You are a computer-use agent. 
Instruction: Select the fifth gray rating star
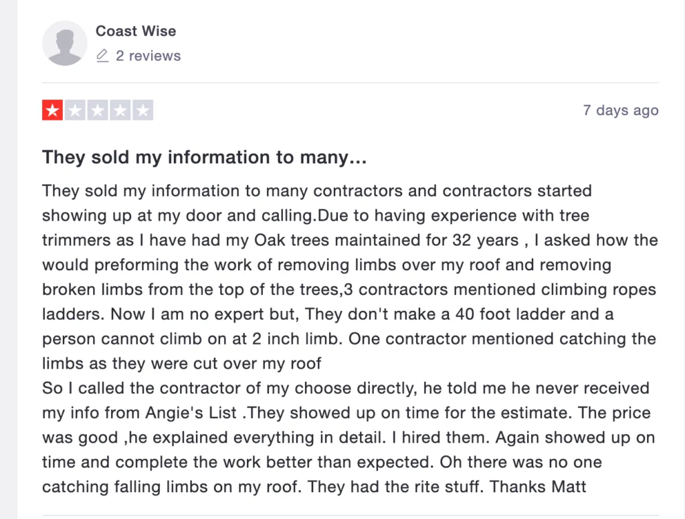tap(143, 110)
